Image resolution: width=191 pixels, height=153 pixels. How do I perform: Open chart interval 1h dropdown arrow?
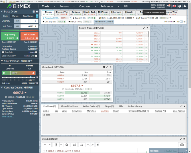tap(50, 145)
